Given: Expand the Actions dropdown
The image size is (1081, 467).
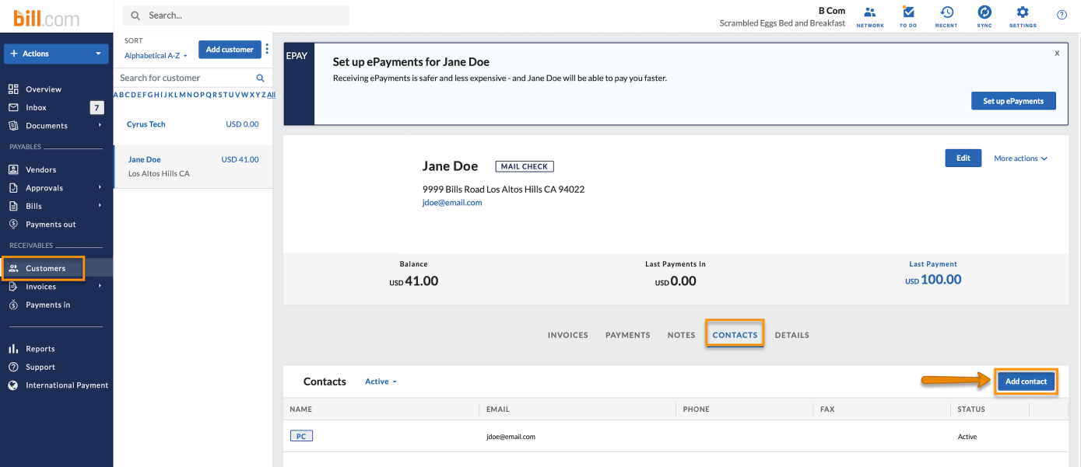Looking at the screenshot, I should pyautogui.click(x=56, y=54).
